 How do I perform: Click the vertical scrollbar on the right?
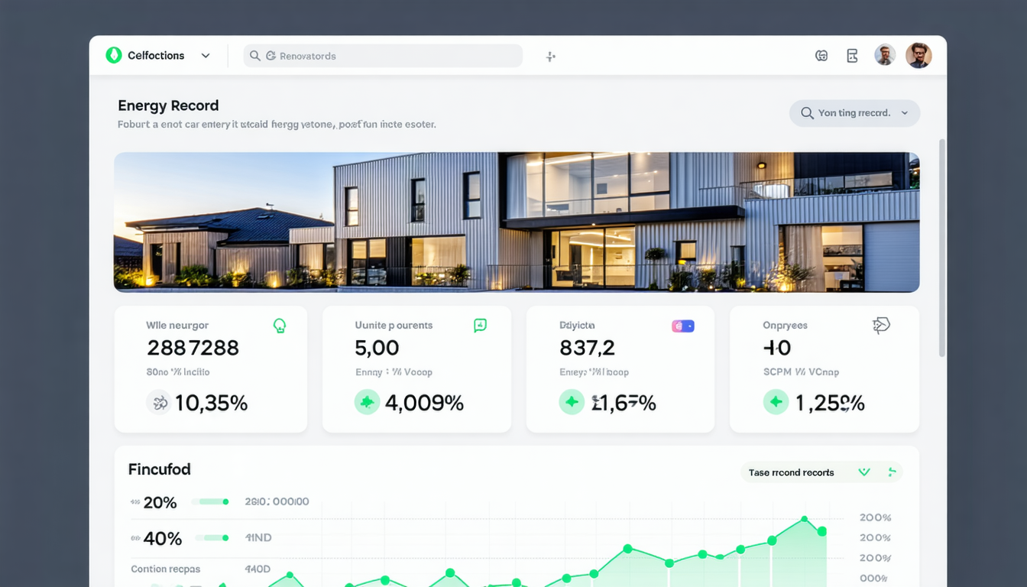[942, 248]
